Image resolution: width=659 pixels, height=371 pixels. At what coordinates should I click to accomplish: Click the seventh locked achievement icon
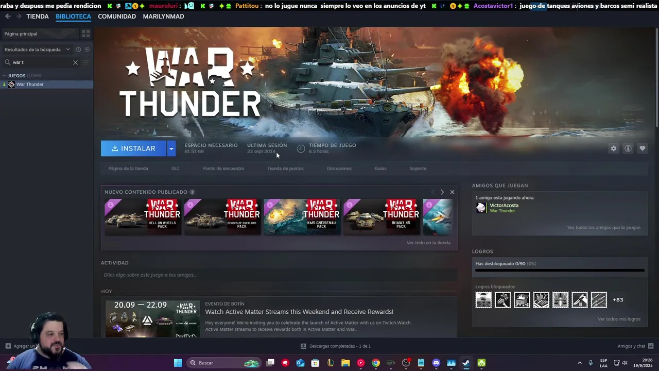pos(599,300)
